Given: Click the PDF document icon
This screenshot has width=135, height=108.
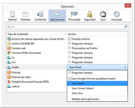Looking at the screenshot, I should (x=9, y=82).
